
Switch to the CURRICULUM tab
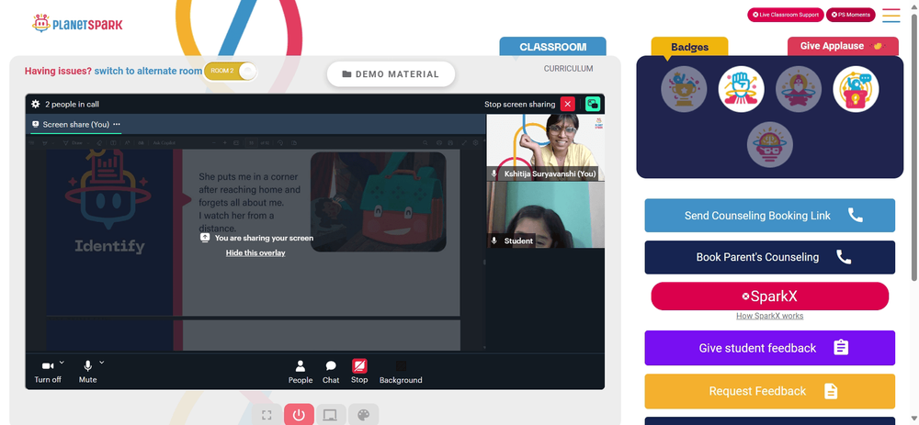569,69
